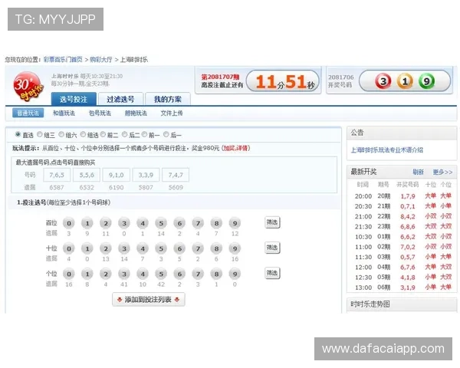Select the 前二 radio option
The width and height of the screenshot is (460, 368).
(x=103, y=134)
